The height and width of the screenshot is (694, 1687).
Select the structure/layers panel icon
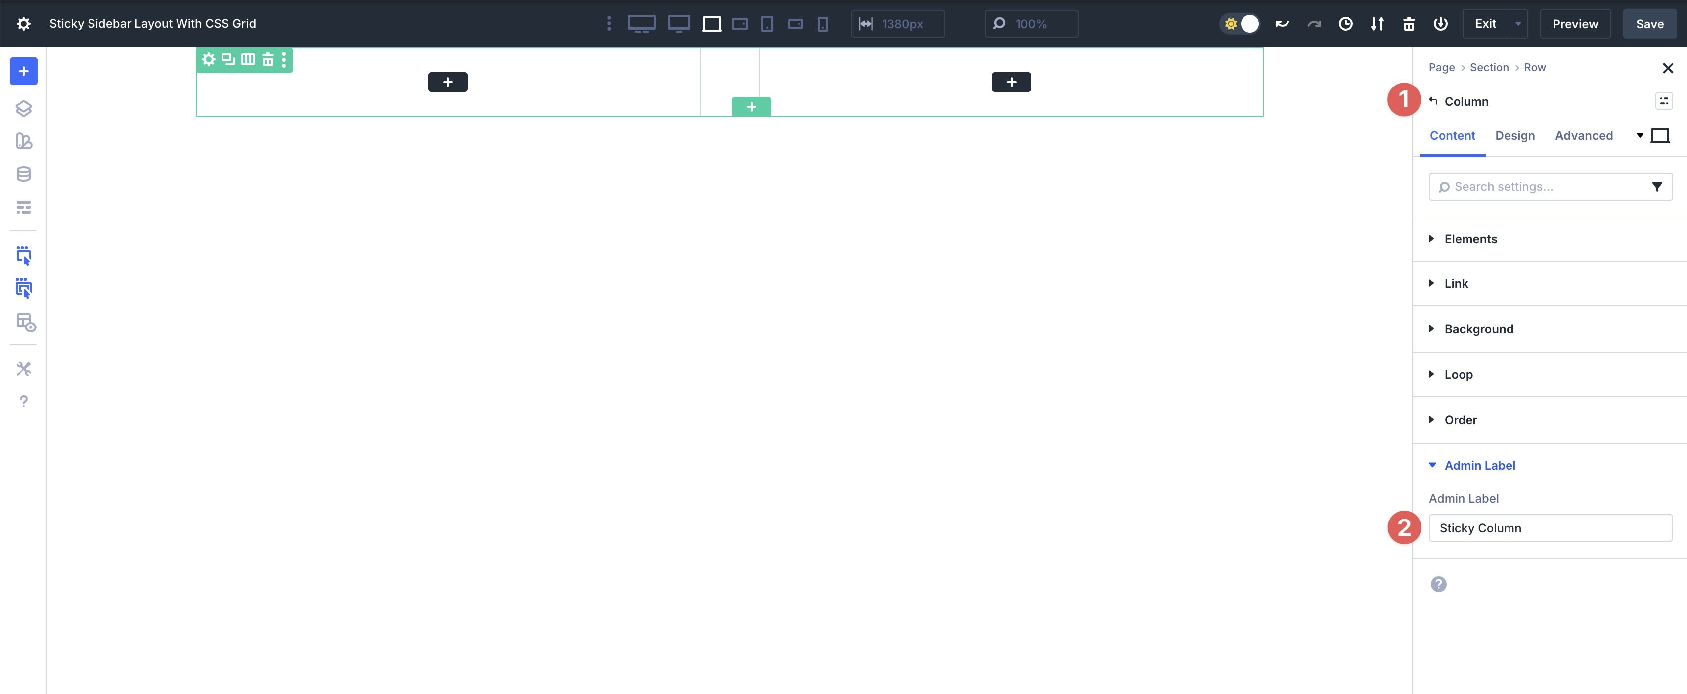click(x=24, y=109)
